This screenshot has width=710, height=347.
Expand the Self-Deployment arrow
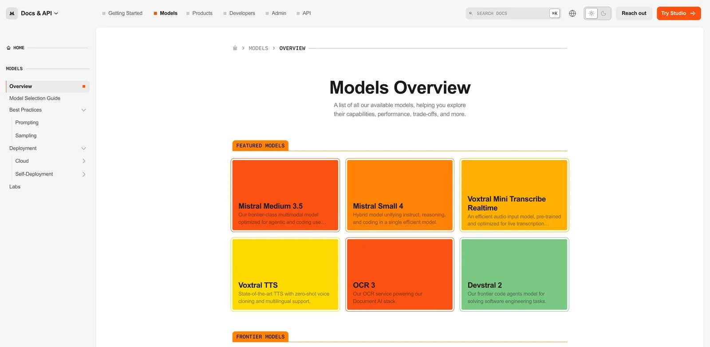pyautogui.click(x=84, y=174)
